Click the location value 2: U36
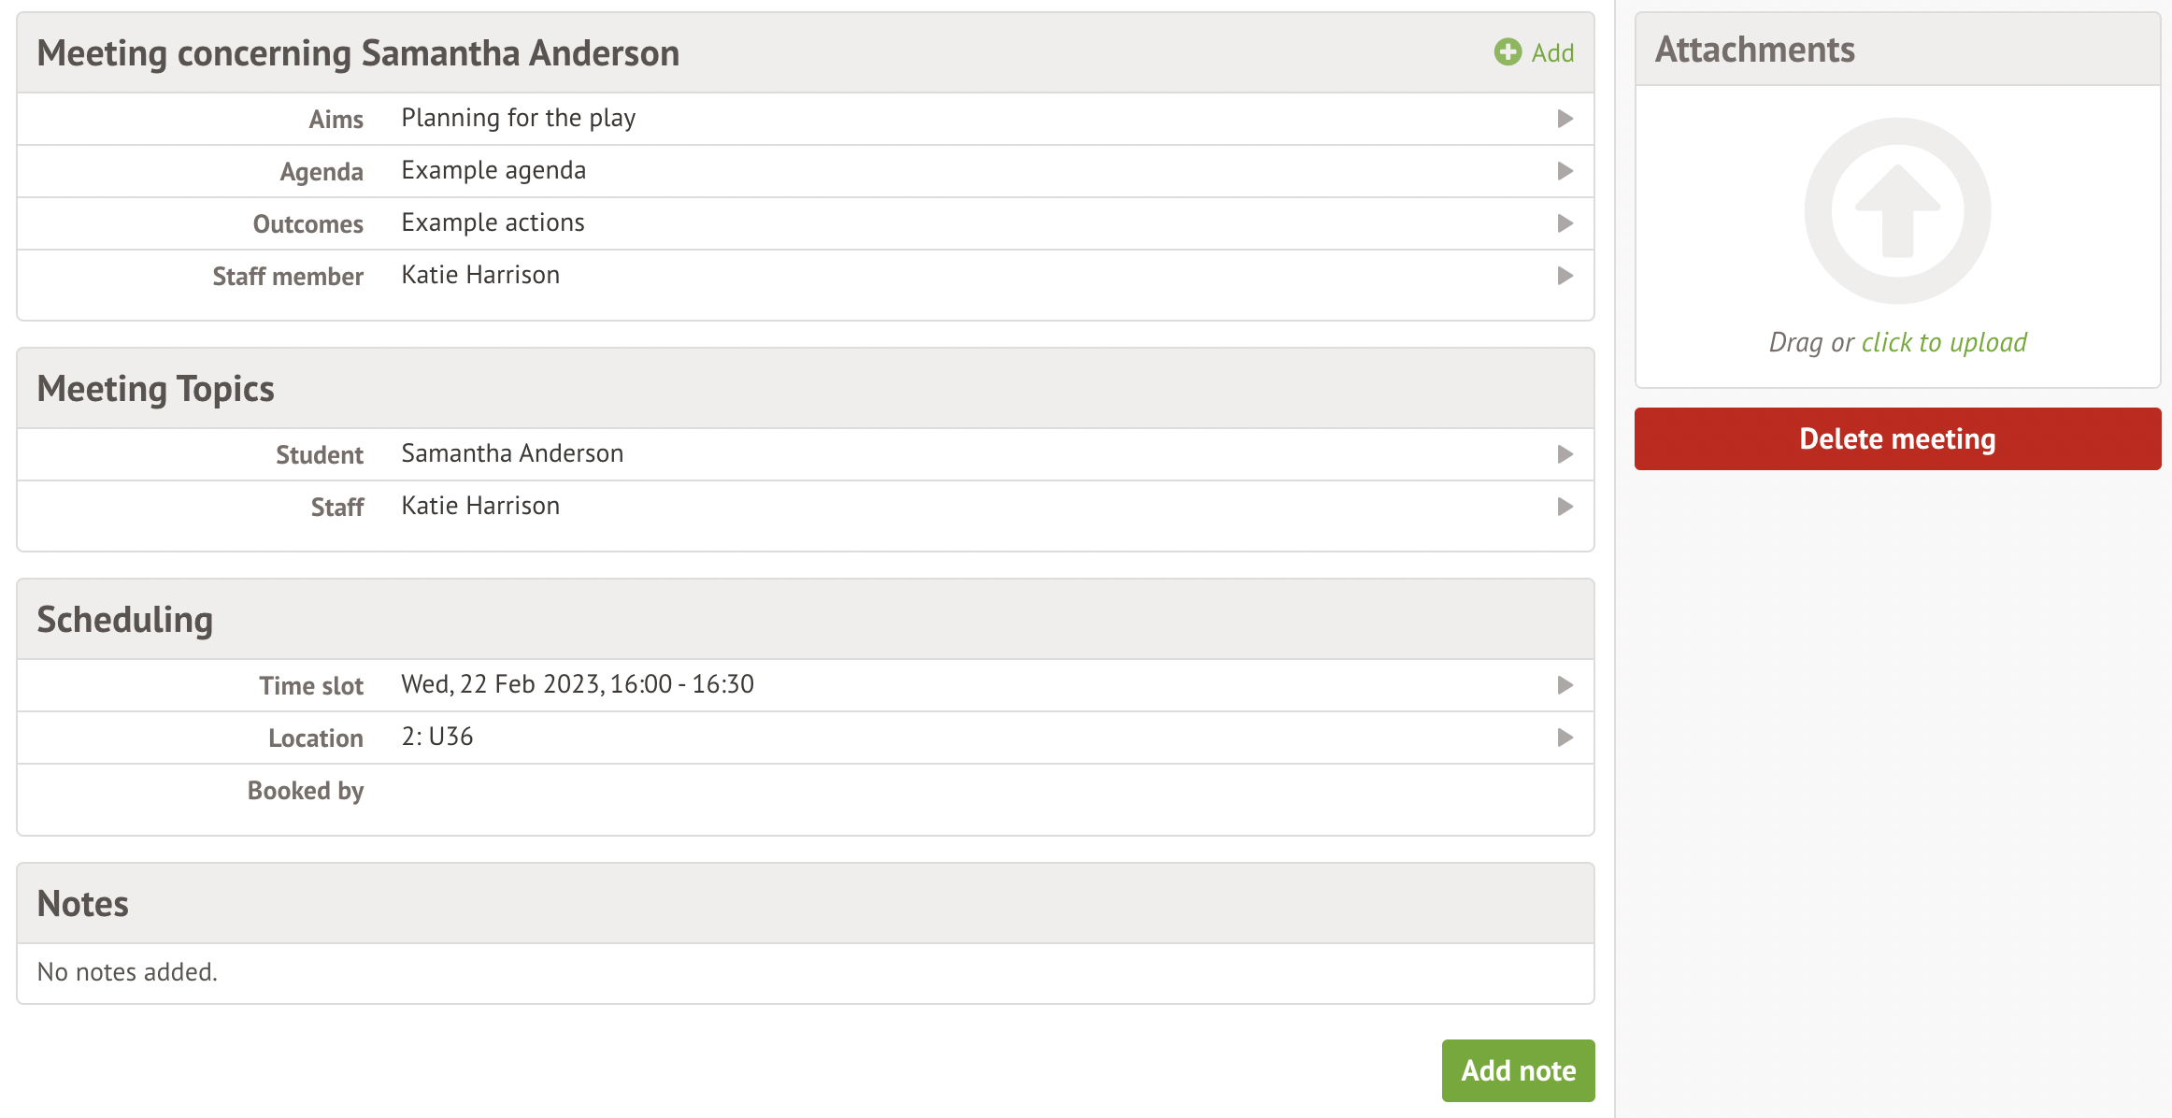 (x=436, y=738)
